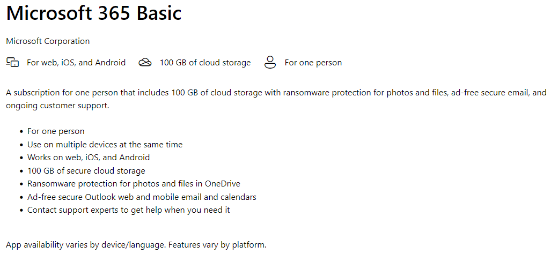The width and height of the screenshot is (551, 254).
Task: Click the 'For one person' label beside person icon
Action: tap(313, 63)
